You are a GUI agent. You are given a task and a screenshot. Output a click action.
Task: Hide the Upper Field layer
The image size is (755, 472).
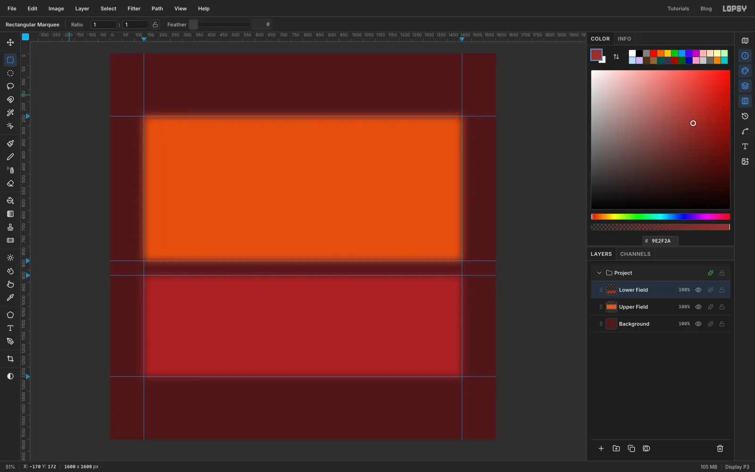(x=698, y=307)
